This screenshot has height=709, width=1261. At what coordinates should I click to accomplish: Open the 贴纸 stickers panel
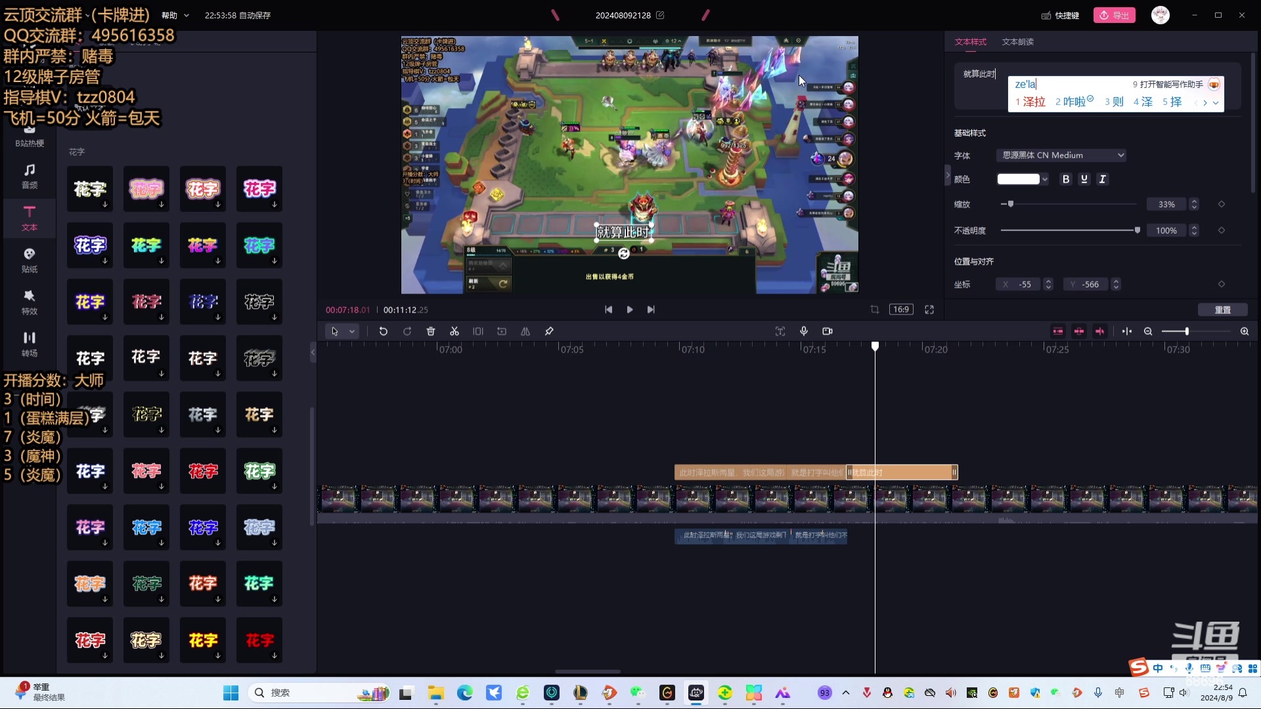(x=30, y=260)
